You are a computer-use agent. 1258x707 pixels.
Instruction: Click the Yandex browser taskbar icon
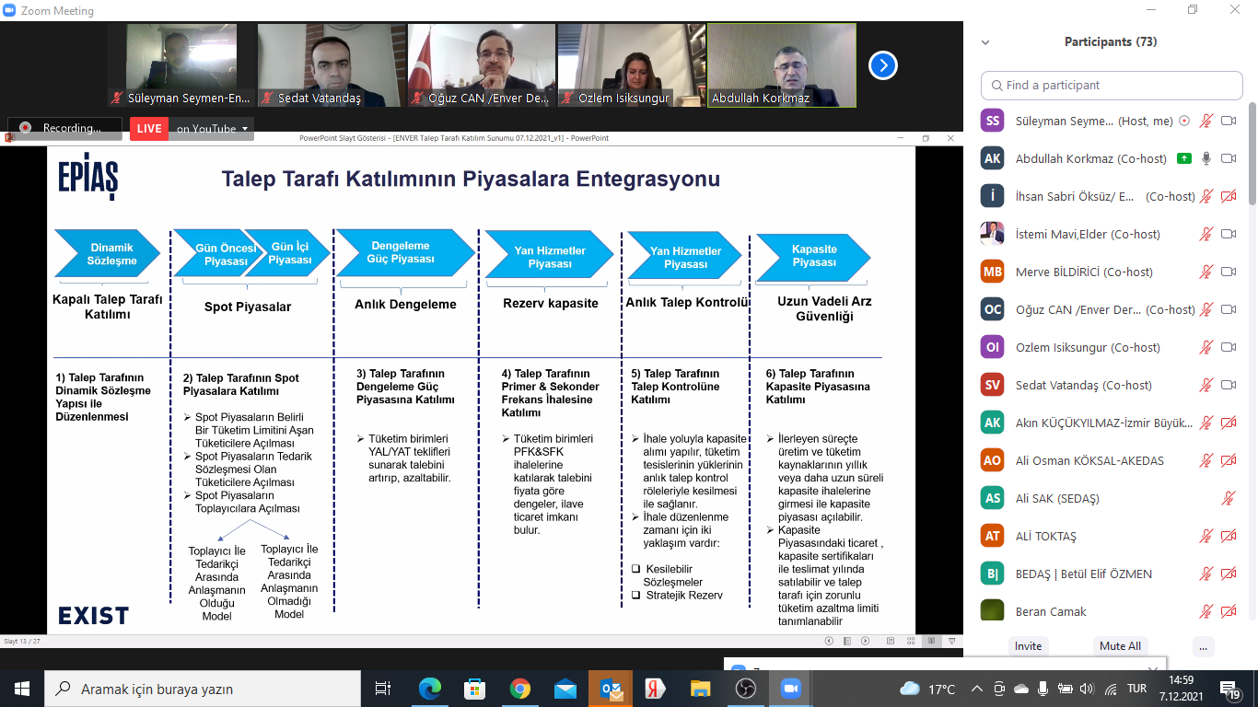(655, 689)
